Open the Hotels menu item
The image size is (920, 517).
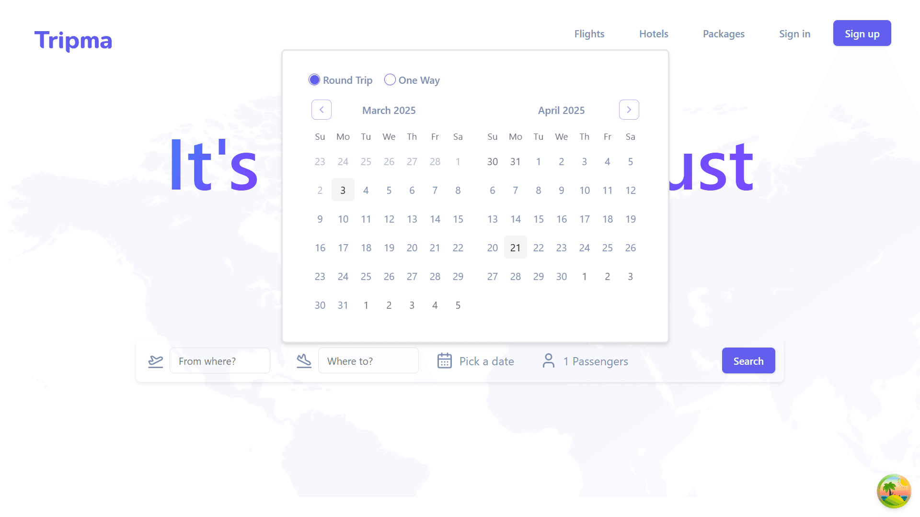(654, 34)
